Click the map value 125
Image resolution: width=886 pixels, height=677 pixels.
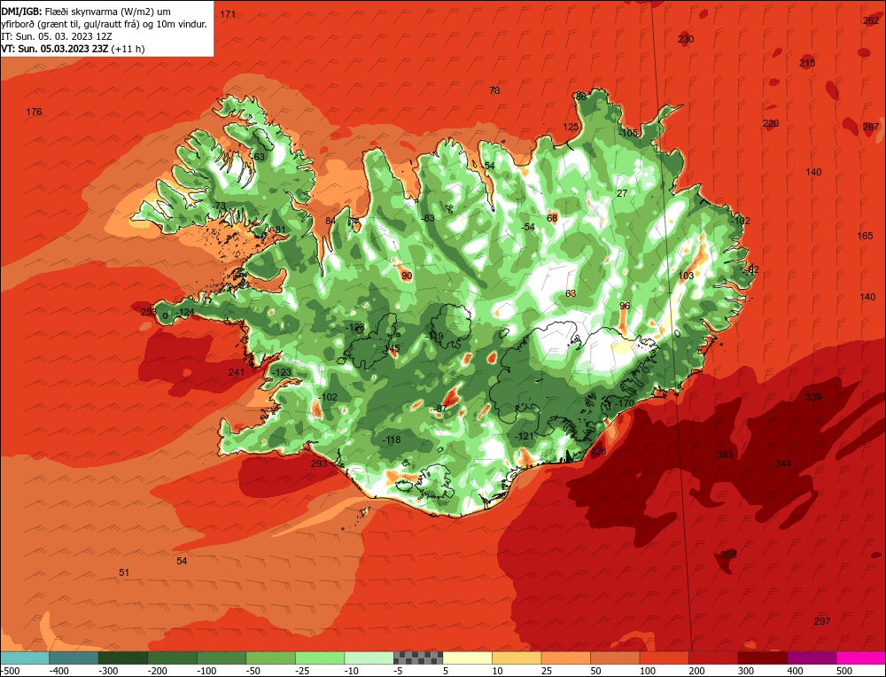tap(571, 127)
